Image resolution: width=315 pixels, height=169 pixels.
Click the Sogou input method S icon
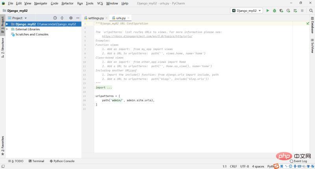(x=276, y=166)
